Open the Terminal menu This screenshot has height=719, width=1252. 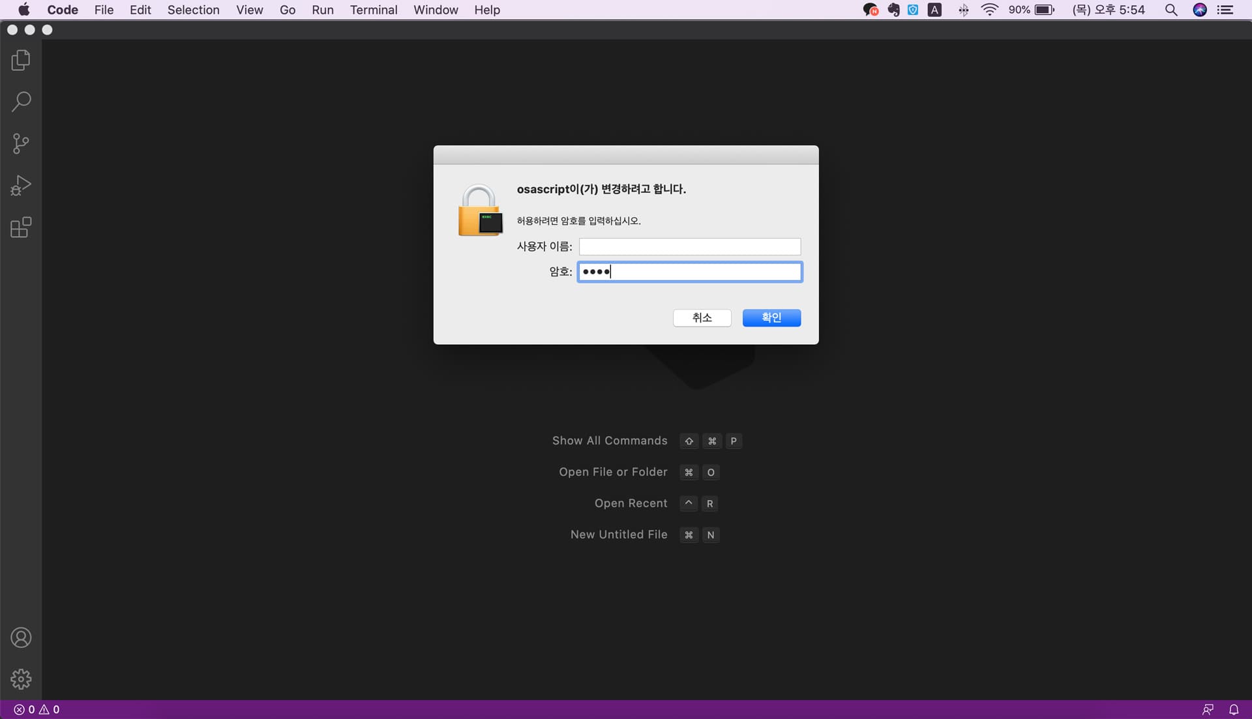tap(373, 10)
